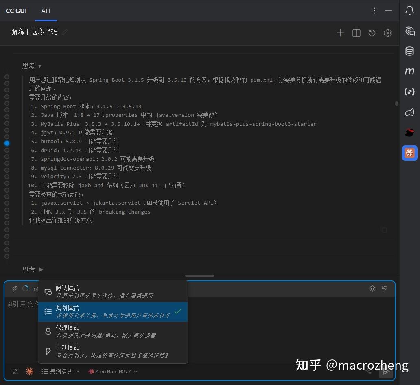The image size is (420, 385).
Task: Click the chat title 解释下这段代码
Action: click(34, 32)
